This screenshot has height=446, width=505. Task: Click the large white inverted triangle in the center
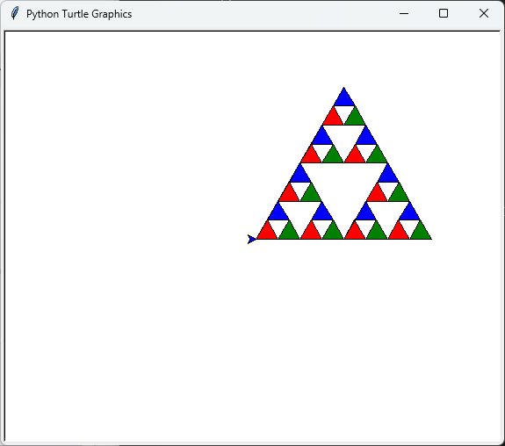coord(344,190)
